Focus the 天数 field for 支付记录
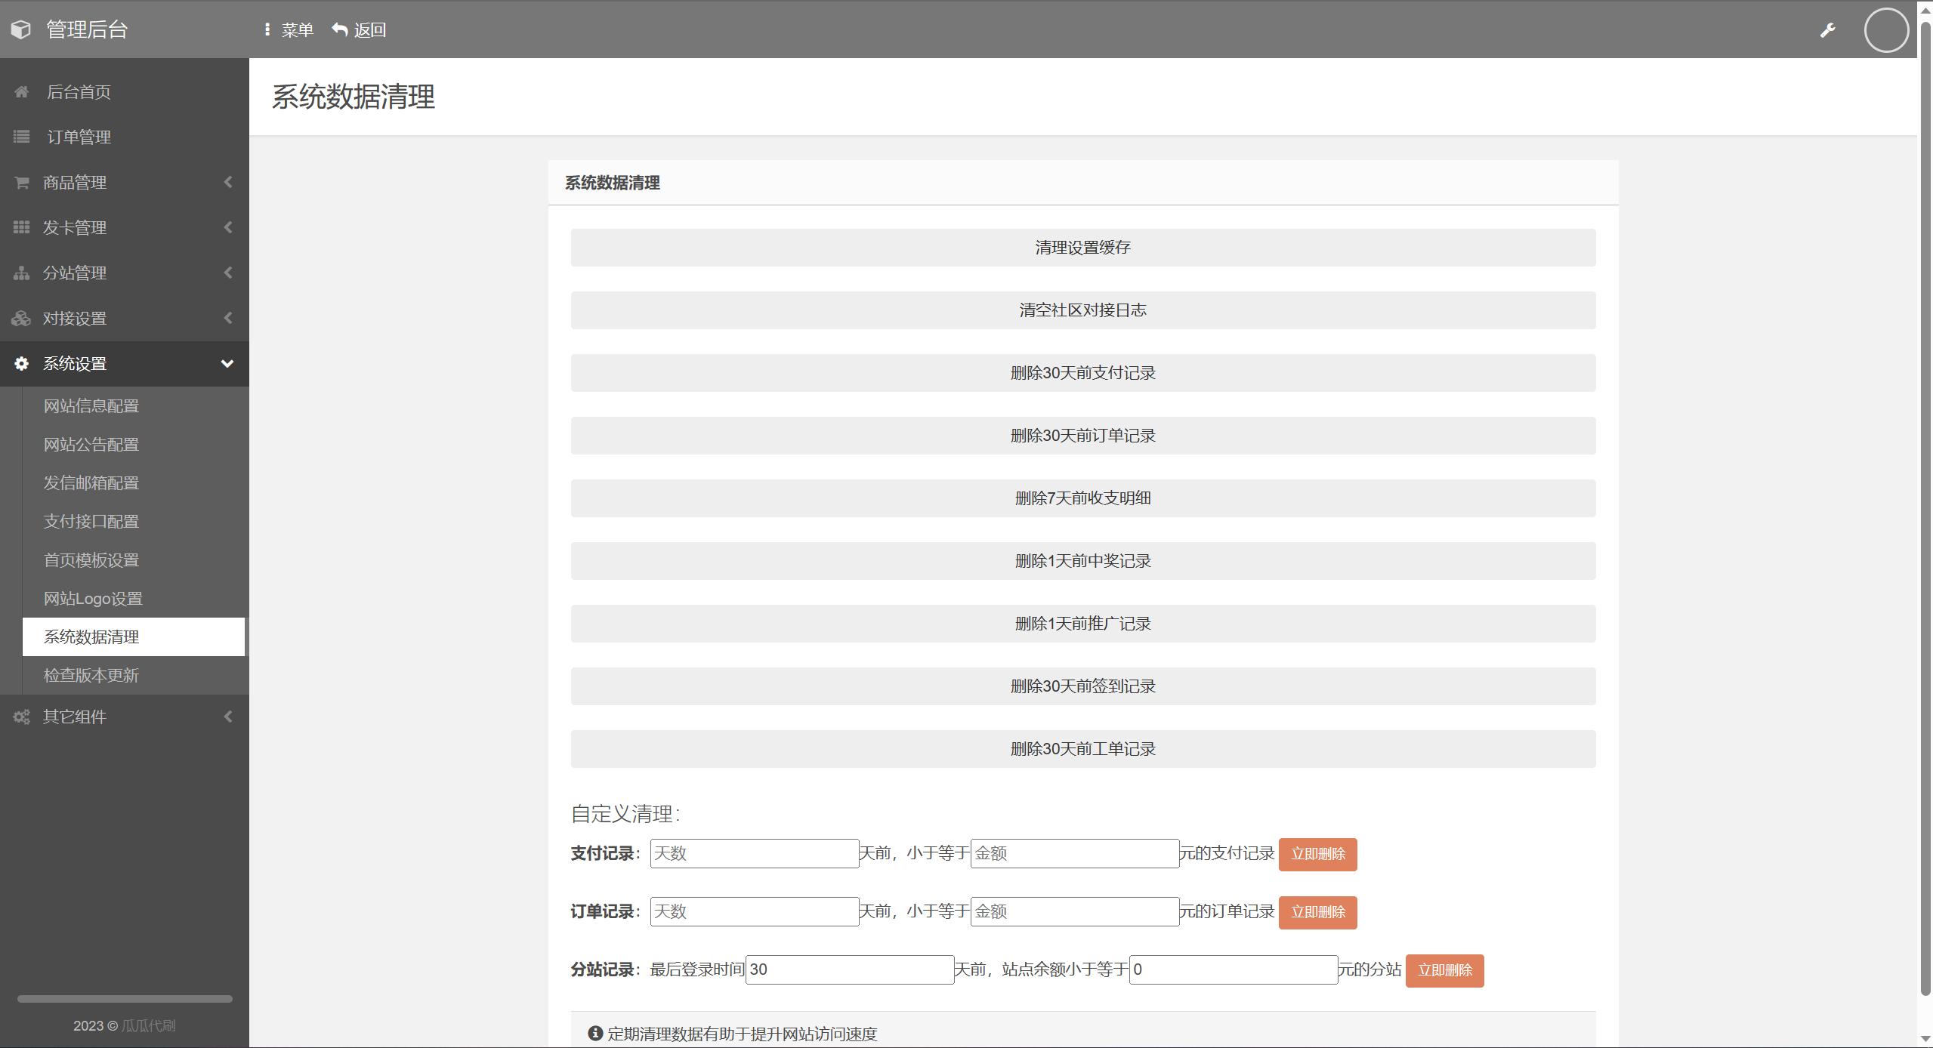This screenshot has width=1933, height=1048. coord(753,854)
